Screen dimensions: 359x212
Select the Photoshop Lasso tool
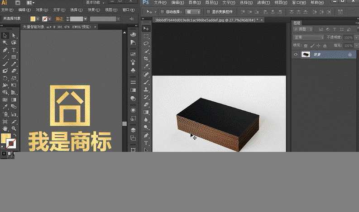tap(146, 43)
